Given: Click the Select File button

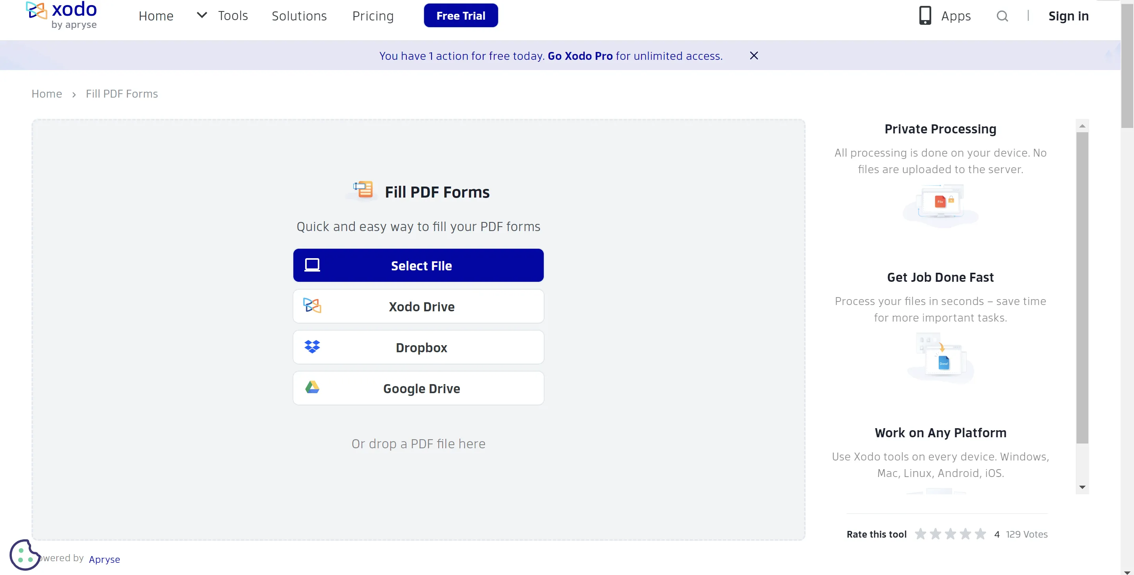Looking at the screenshot, I should 418,265.
